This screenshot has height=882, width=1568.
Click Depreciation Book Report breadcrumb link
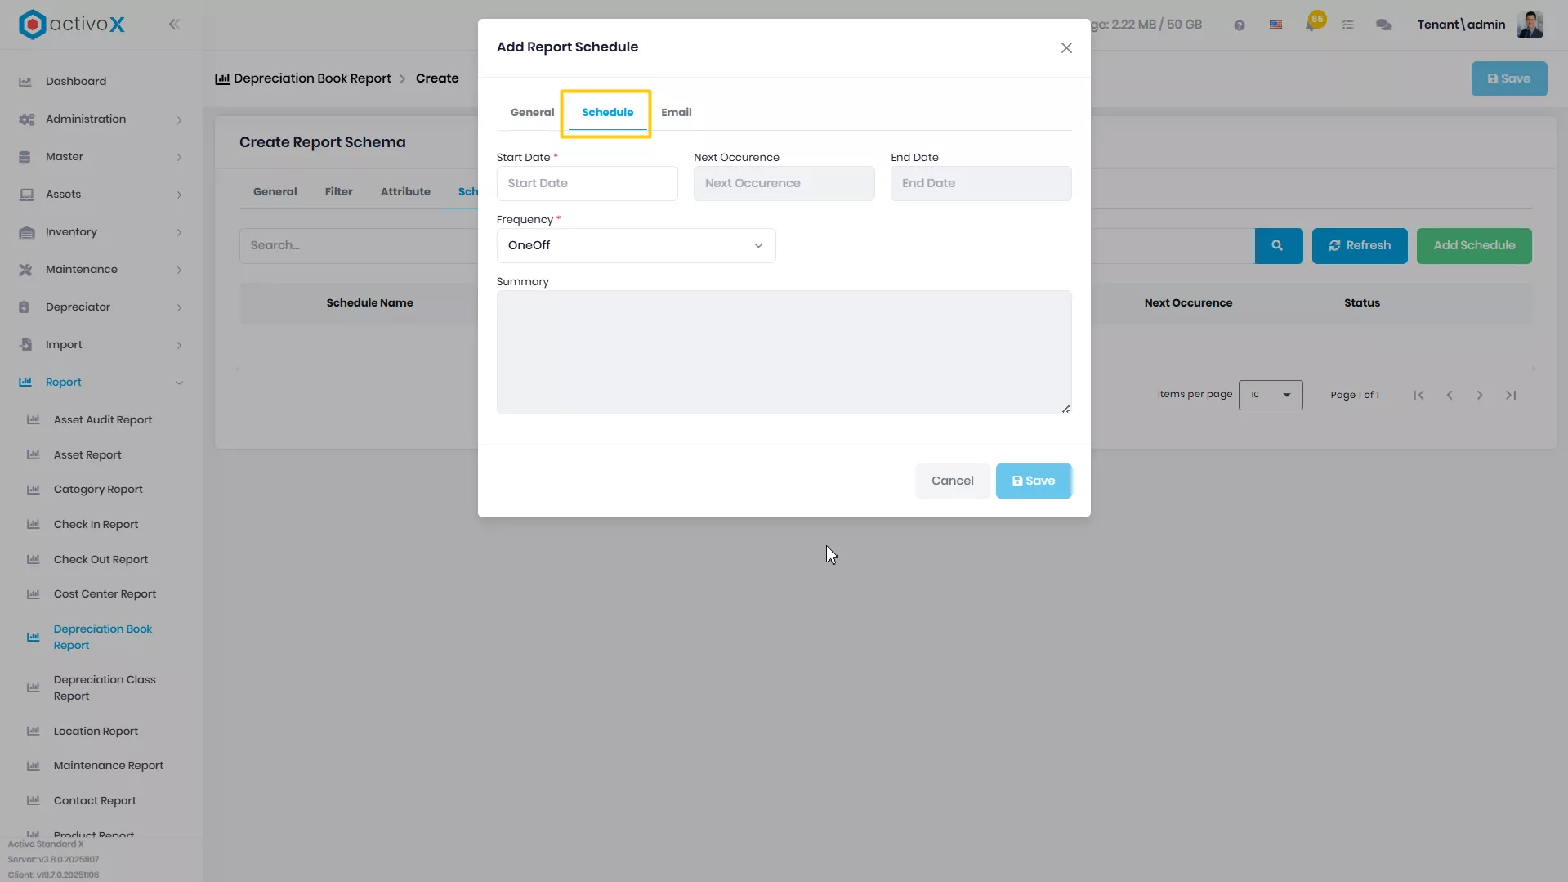tap(312, 79)
